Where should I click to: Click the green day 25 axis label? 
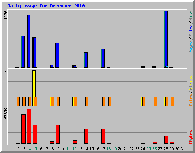pos(149,149)
